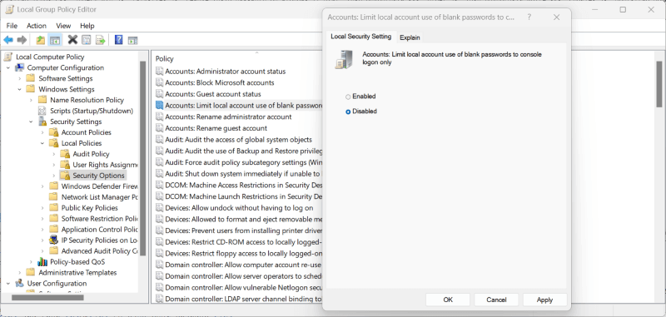Click the Security Settings tree icon

(x=42, y=121)
